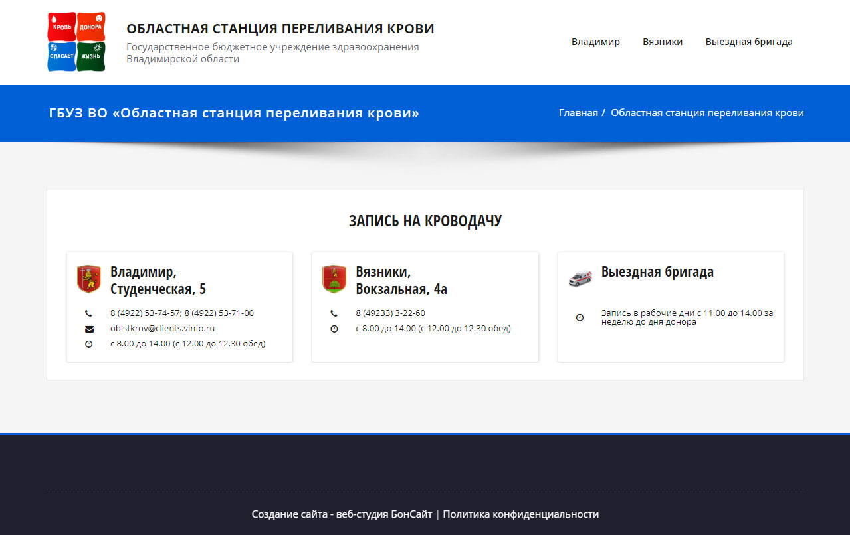Click the phone icon in Владимир card
This screenshot has height=535, width=850.
tap(88, 313)
